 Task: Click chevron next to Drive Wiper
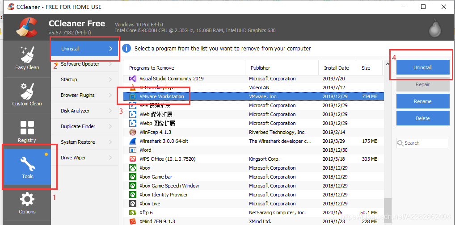coord(110,158)
